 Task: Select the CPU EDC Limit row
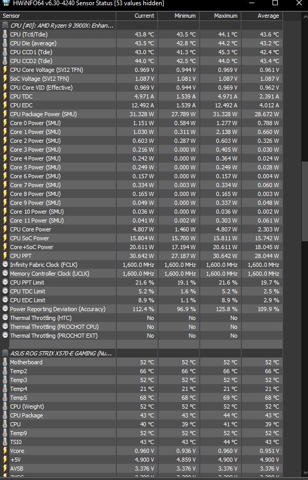point(141,300)
